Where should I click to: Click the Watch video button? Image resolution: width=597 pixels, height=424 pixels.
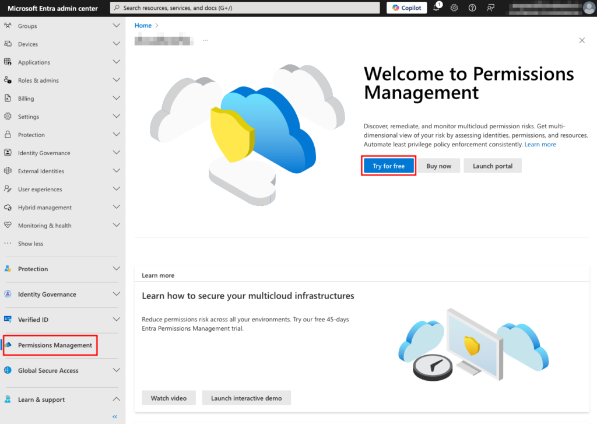click(168, 398)
